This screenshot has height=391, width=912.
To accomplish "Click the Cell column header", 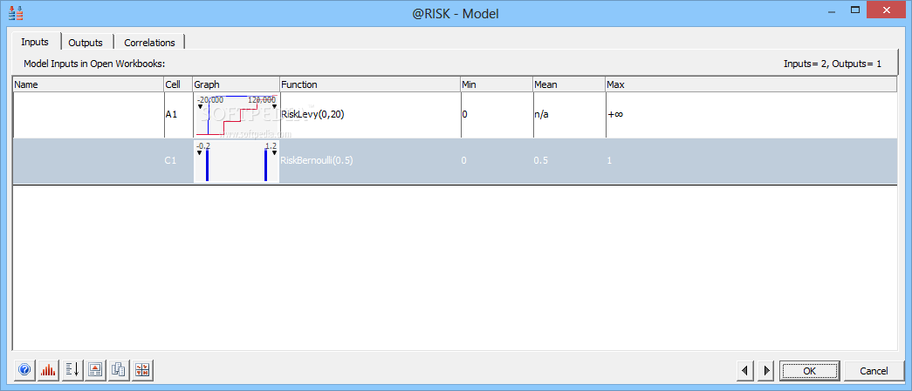I will [x=178, y=84].
